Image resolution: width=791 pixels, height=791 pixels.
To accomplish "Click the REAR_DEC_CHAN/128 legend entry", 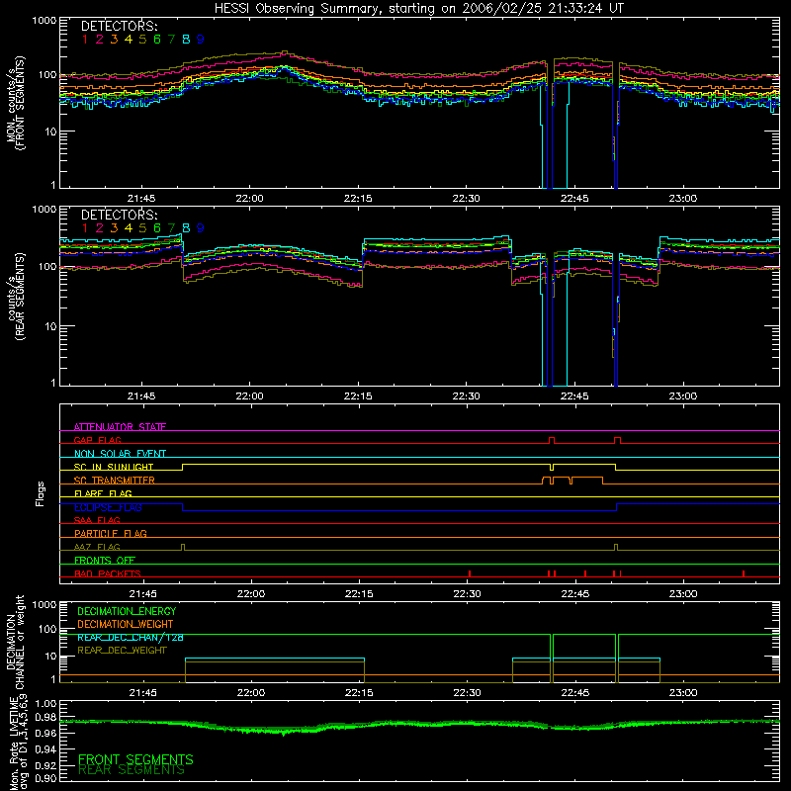I will pyautogui.click(x=131, y=637).
